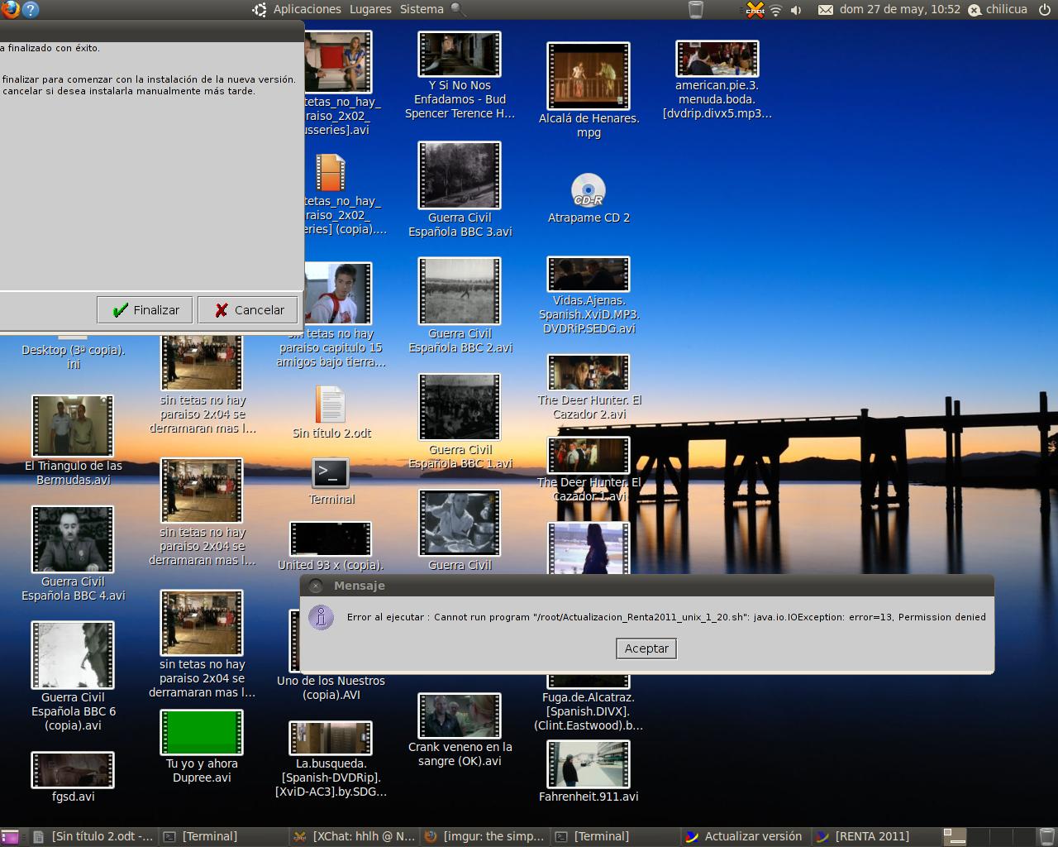Click the Ubuntu logo icon in panel

(260, 10)
